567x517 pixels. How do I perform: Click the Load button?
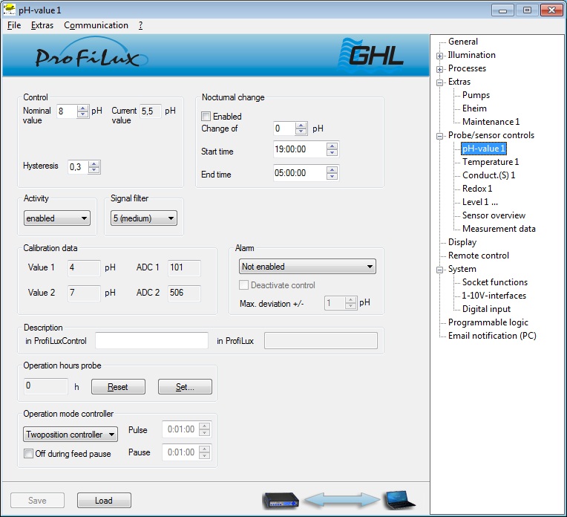coord(104,501)
